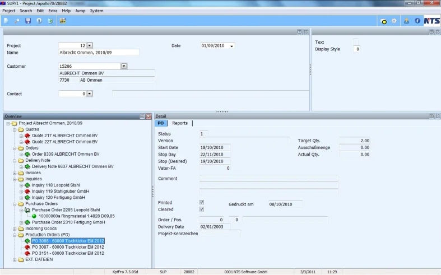The image size is (441, 275).
Task: Expand the Invoices tree folder
Action: (x=15, y=173)
